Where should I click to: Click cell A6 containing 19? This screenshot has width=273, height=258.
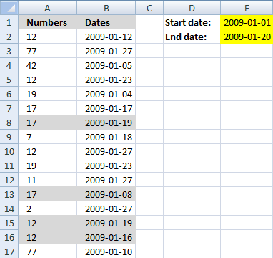coord(48,94)
